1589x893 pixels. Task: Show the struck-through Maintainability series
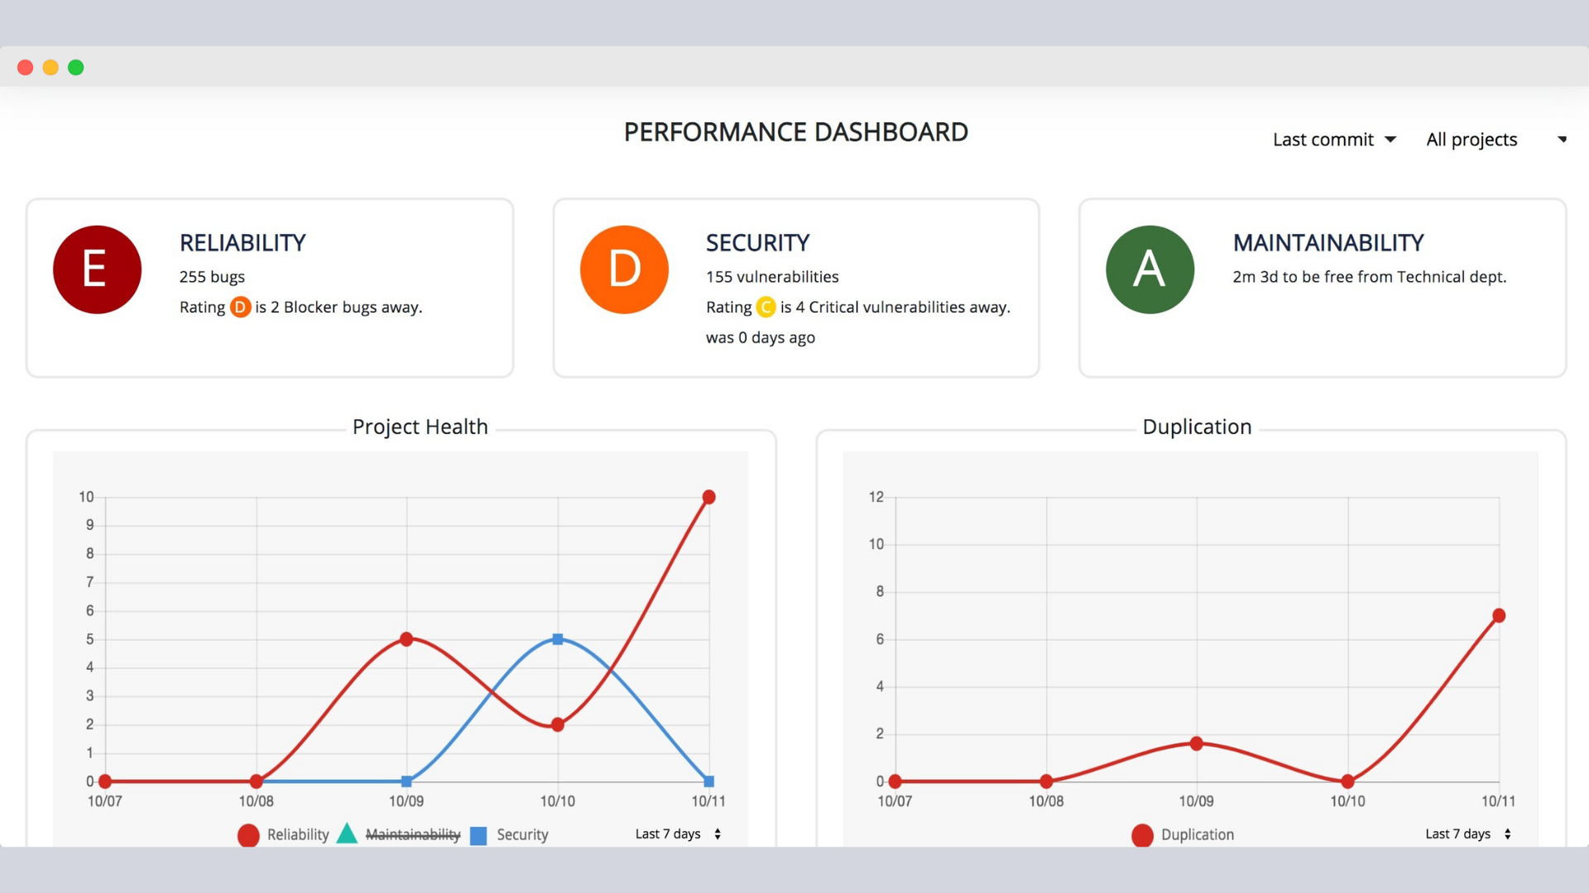(x=412, y=835)
